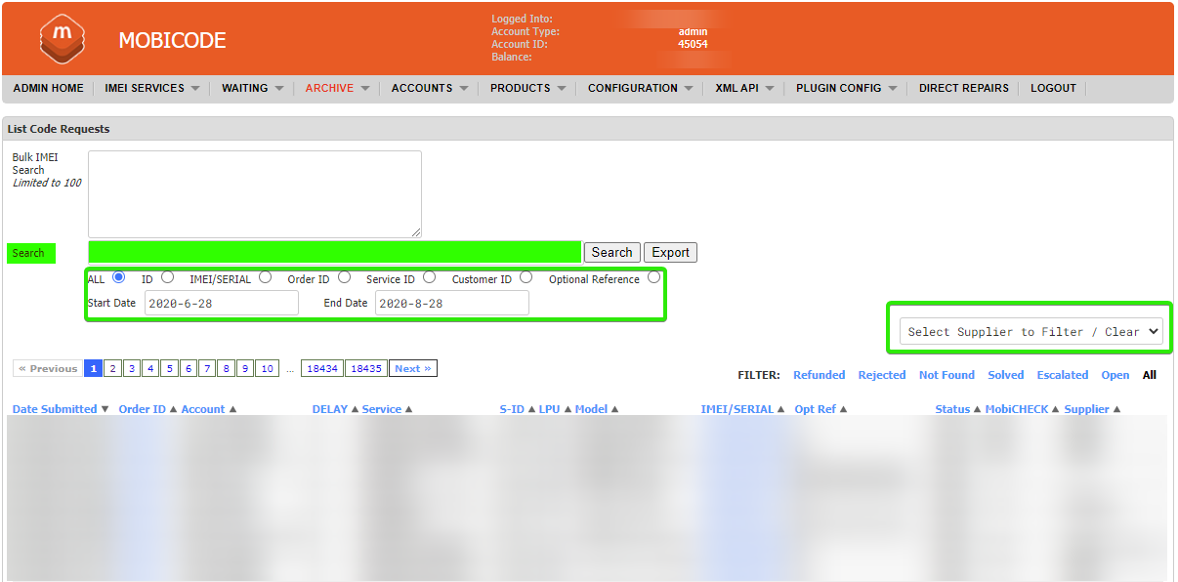Open the ARCHIVE menu

coord(337,88)
